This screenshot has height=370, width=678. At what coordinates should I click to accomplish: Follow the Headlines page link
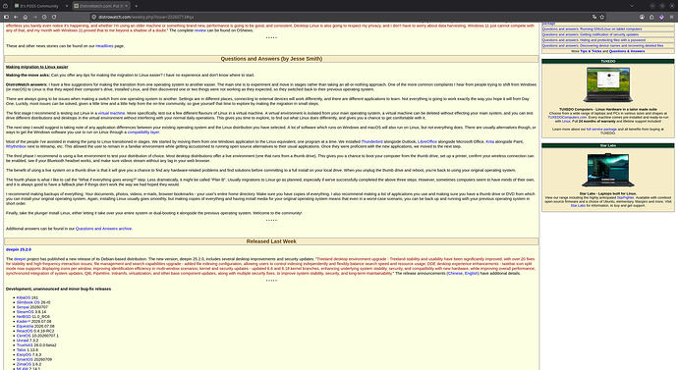[104, 46]
